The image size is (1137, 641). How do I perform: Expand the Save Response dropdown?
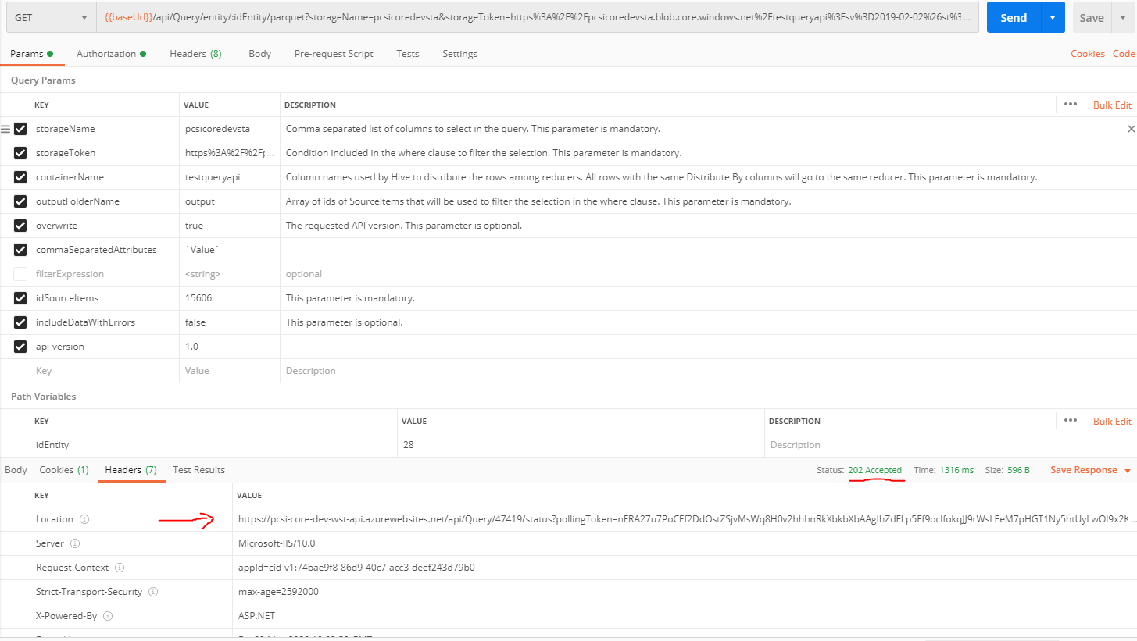[1127, 471]
